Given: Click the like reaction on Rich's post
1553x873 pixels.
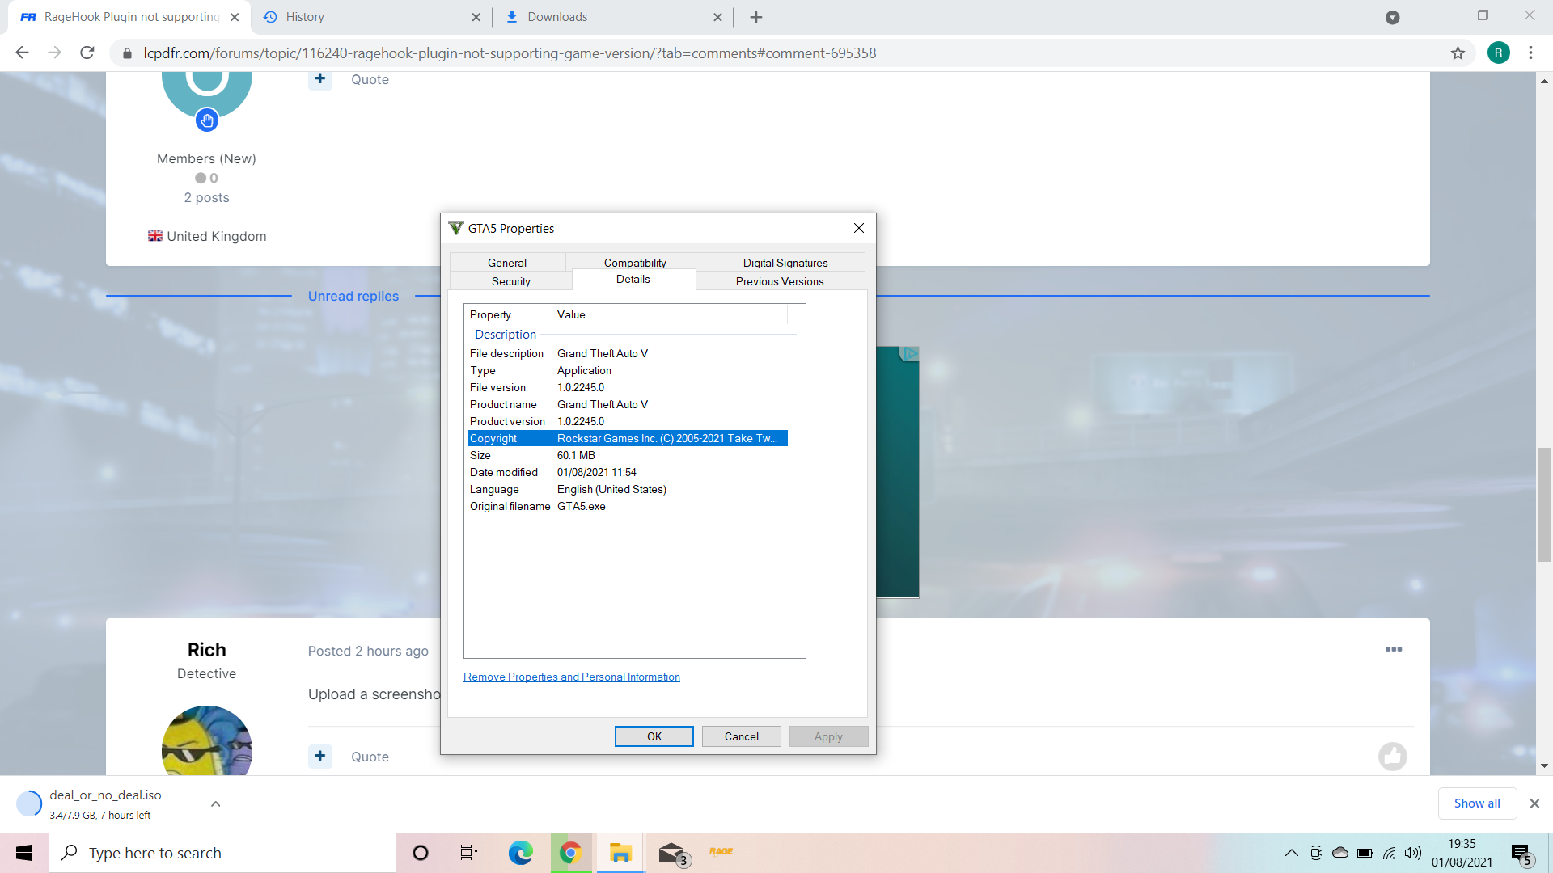Looking at the screenshot, I should tap(1392, 757).
